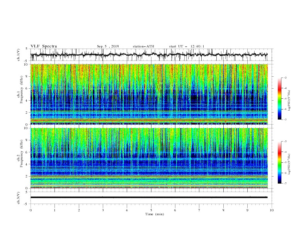The image size is (306, 236).
Task: Click time axis tick label "4"
Action: click(127, 210)
